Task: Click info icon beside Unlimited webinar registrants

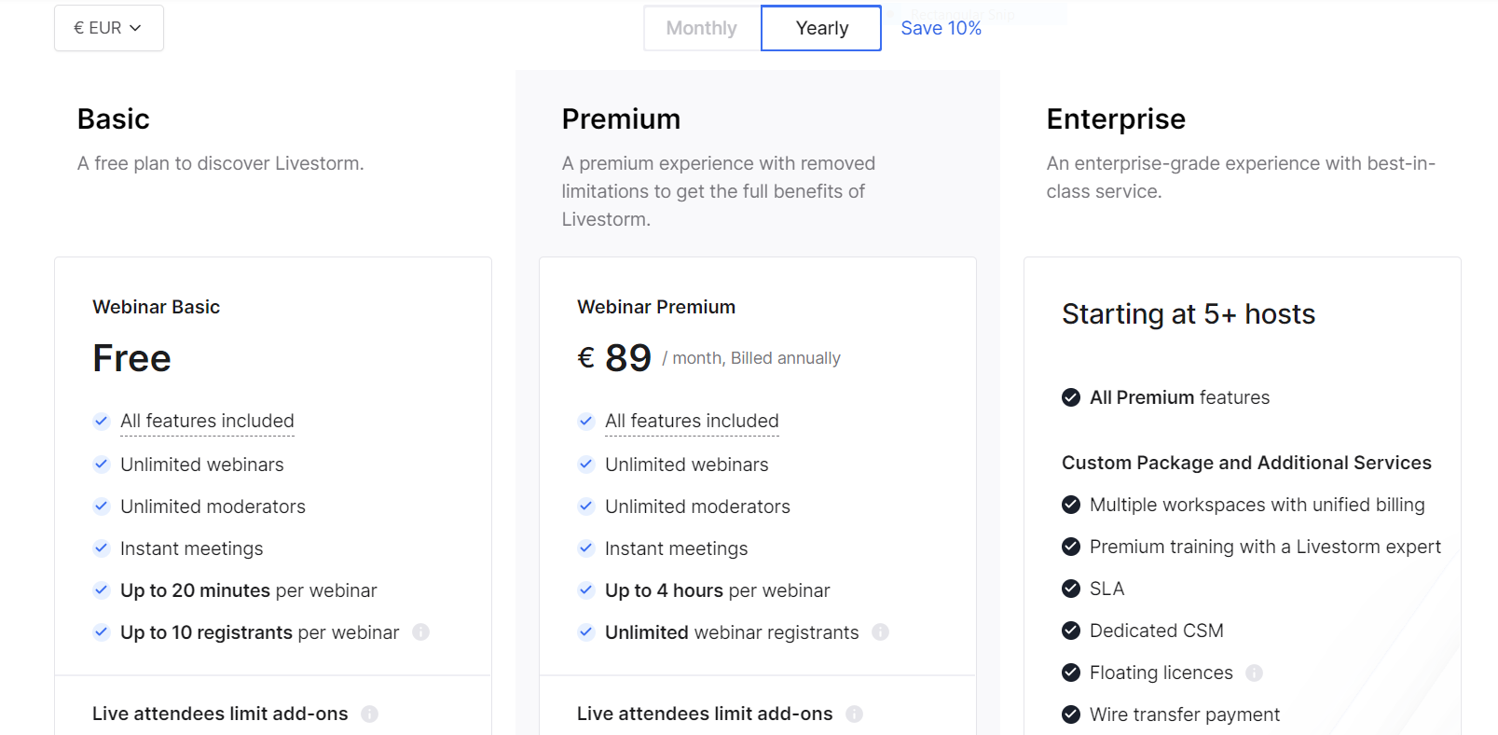Action: point(880,631)
